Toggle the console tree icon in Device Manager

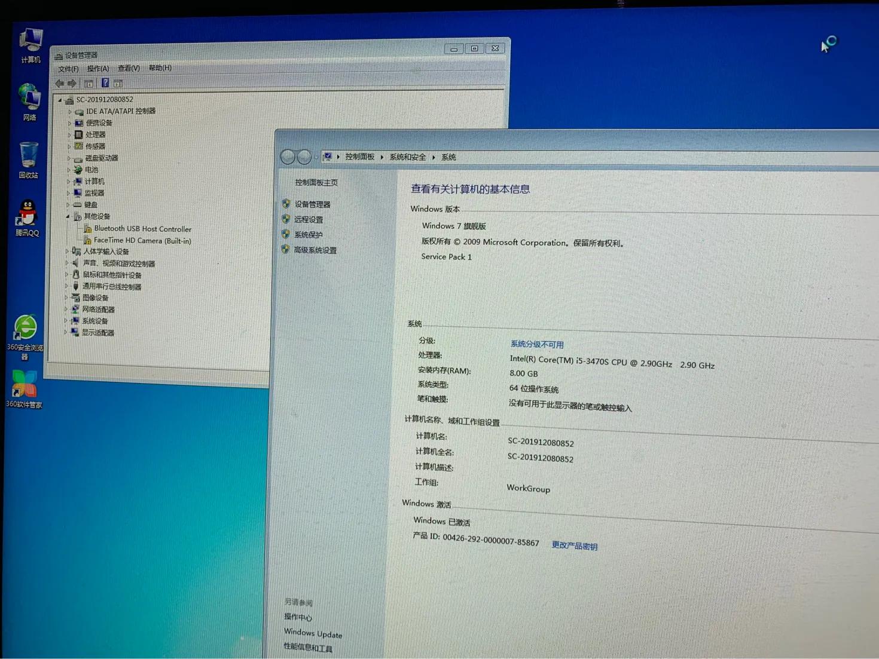click(x=88, y=83)
